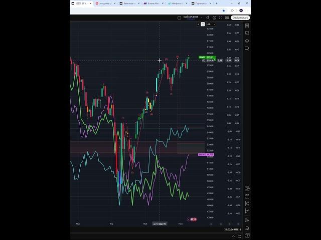Switch to the fourth browser tab with the purple icon
321x240 pixels.
(x=154, y=3)
